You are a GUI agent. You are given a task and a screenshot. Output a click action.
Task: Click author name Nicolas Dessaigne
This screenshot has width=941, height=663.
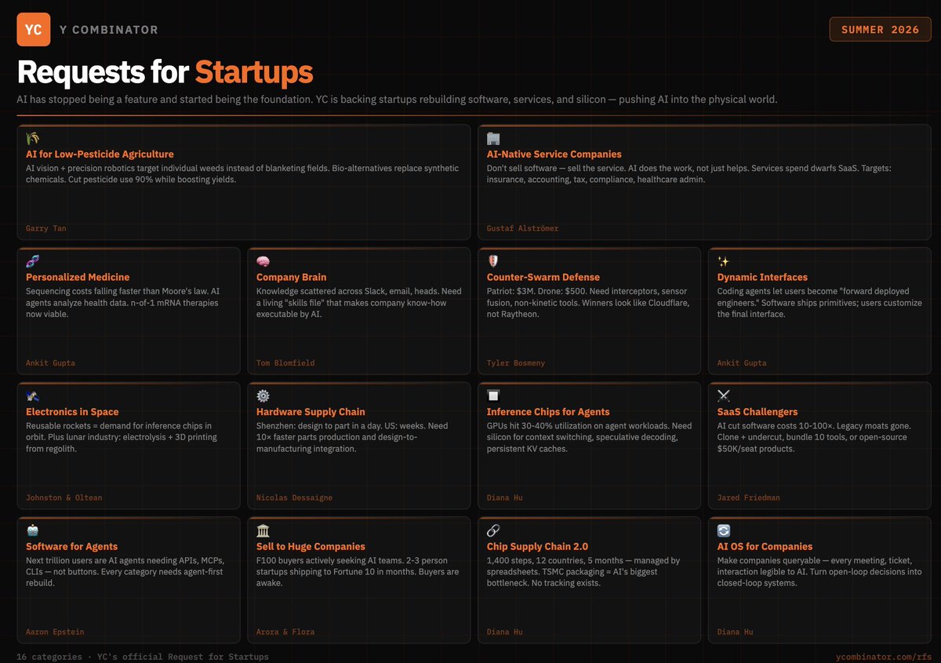296,498
